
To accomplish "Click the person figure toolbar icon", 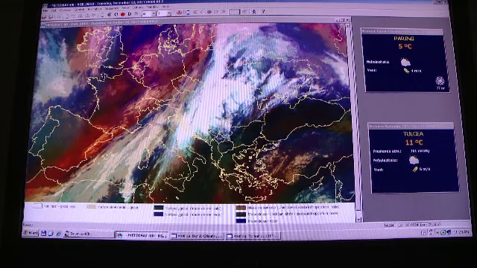I will coord(253,12).
